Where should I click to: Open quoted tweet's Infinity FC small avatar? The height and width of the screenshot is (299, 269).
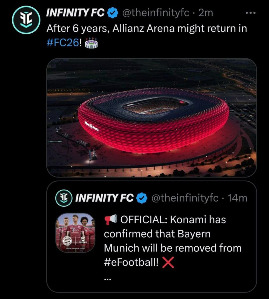(64, 198)
